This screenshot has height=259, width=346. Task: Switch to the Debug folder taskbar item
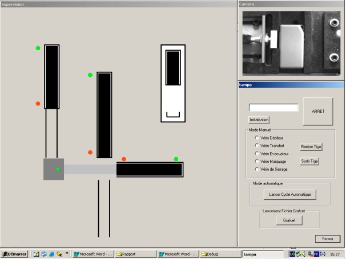220,254
